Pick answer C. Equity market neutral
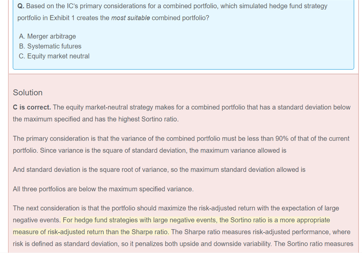 (54, 56)
